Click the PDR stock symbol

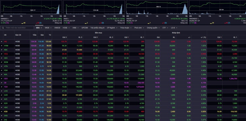pos(6,71)
